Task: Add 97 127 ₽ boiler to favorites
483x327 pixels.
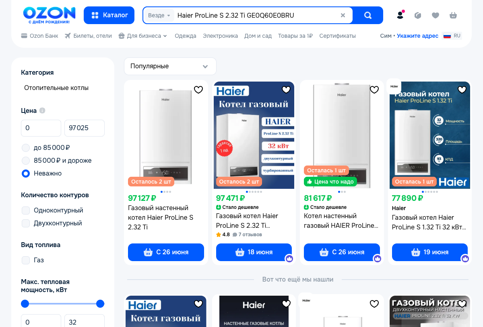Action: click(198, 90)
